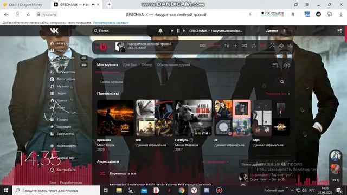
Task: Upload audio with the cloud icon
Action: 287,65
